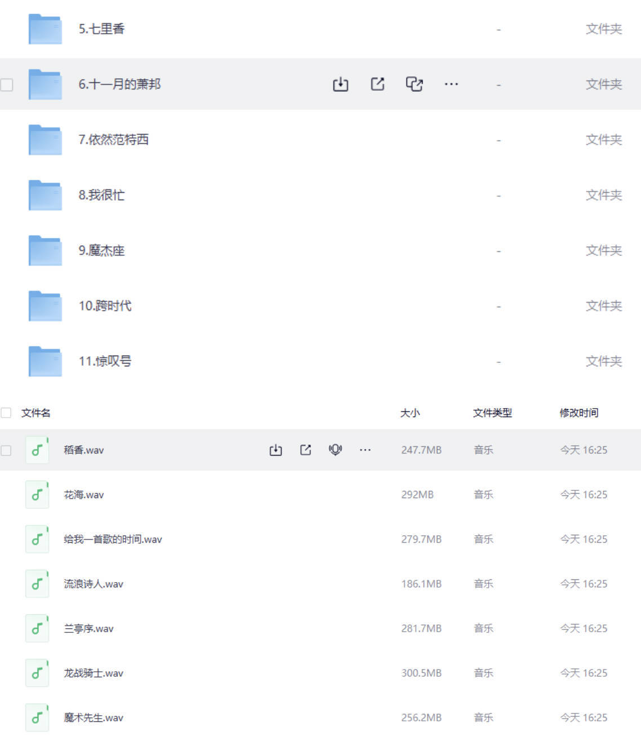Screen dimensions: 641x736
Task: Share the 6.十一月的萧邦 folder
Action: pyautogui.click(x=377, y=83)
